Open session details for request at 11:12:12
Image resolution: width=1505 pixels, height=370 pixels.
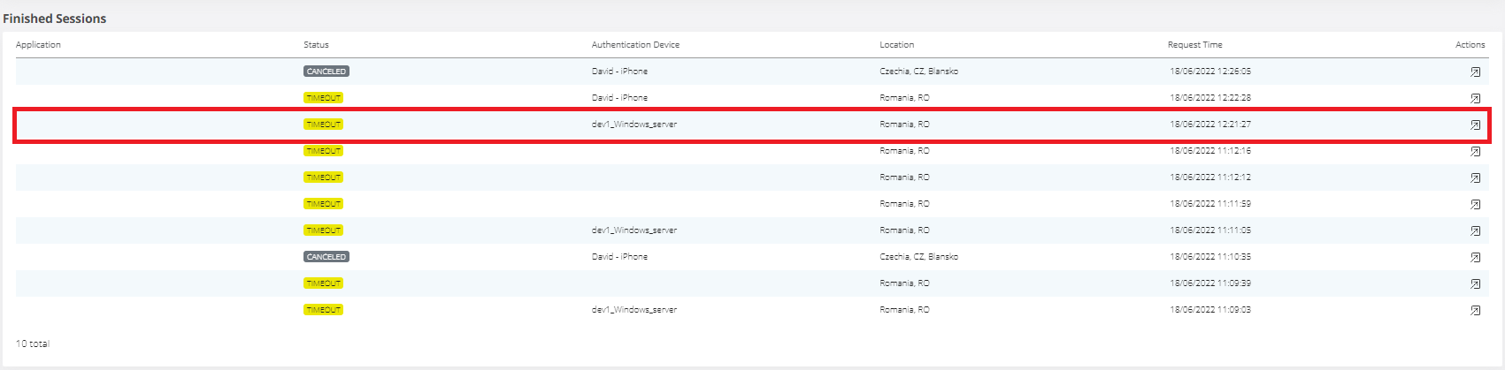[1475, 177]
